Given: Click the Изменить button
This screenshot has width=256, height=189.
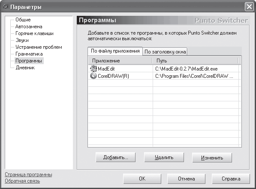Looking at the screenshot, I should point(212,158).
